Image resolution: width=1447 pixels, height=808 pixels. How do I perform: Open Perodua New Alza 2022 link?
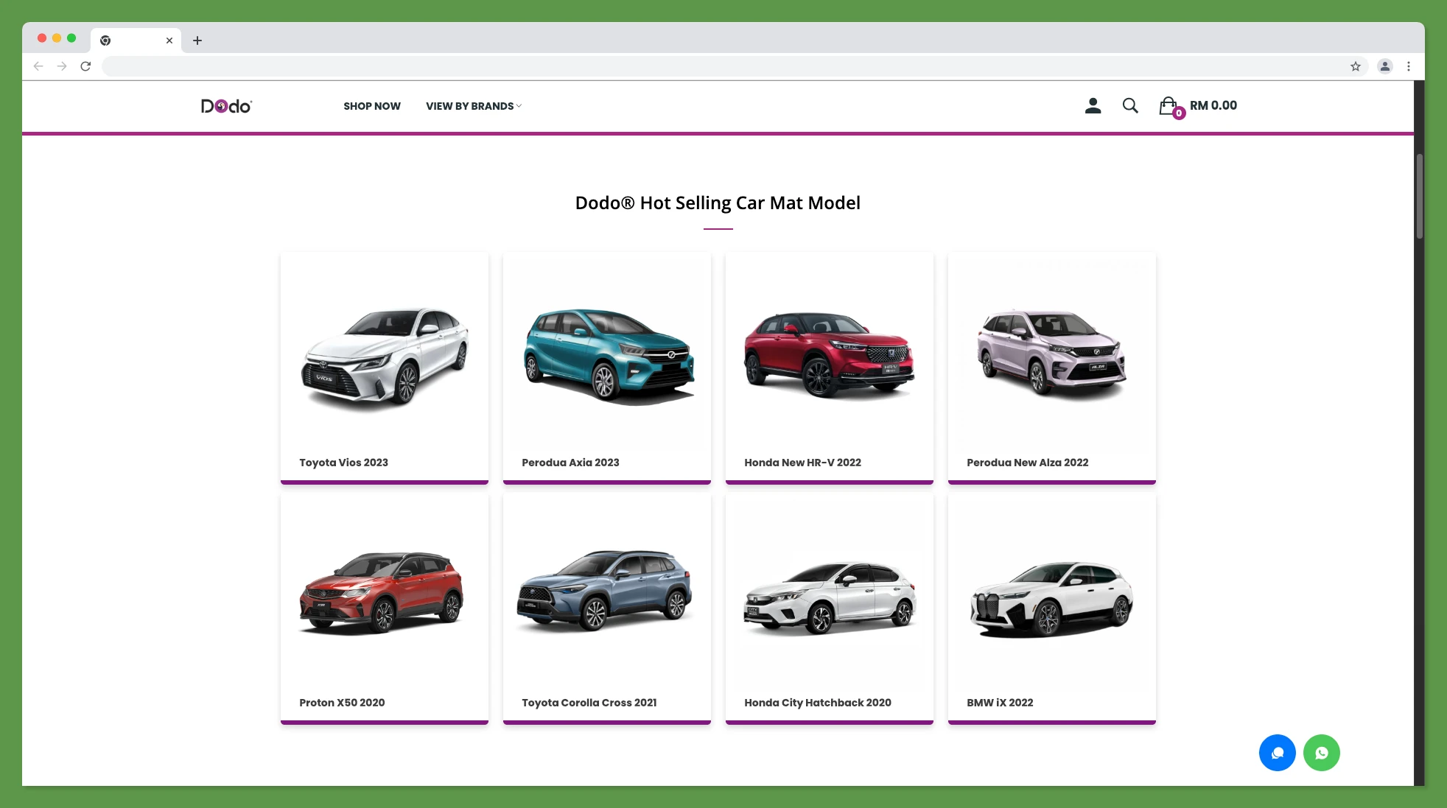coord(1027,463)
